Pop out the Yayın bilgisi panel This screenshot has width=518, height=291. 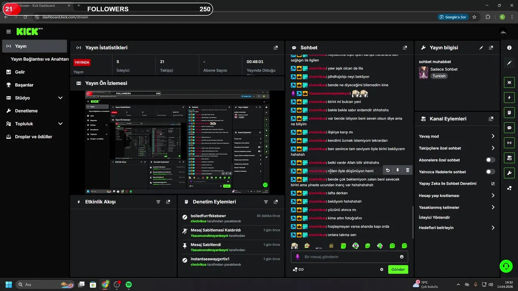click(491, 48)
